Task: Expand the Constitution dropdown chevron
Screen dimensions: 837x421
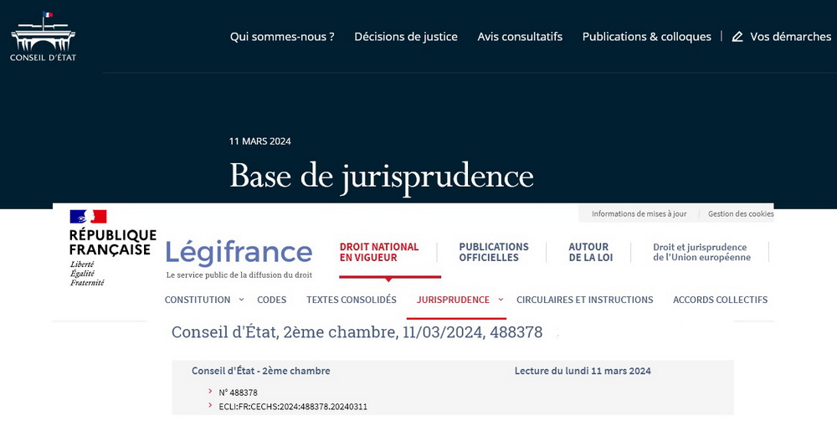Action: tap(241, 299)
